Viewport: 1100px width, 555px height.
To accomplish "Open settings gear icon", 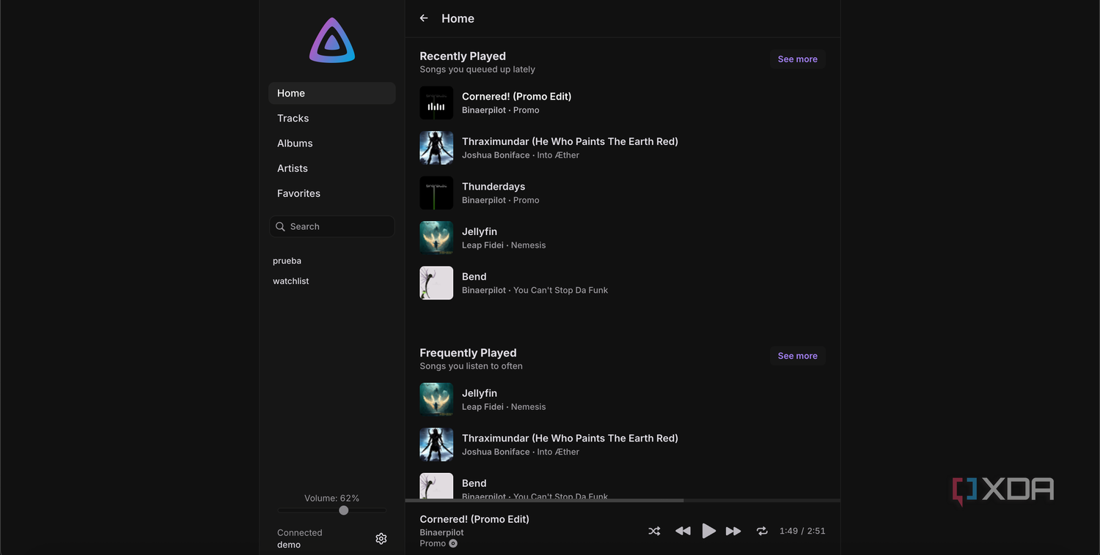I will click(381, 539).
